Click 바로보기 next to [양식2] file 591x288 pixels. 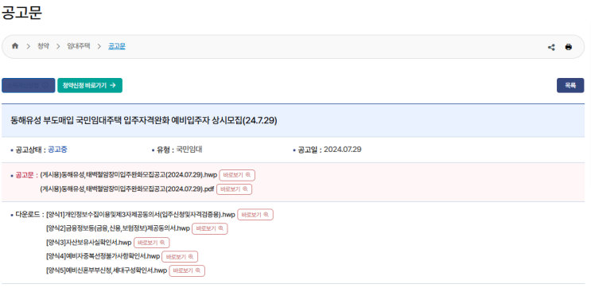tap(210, 229)
